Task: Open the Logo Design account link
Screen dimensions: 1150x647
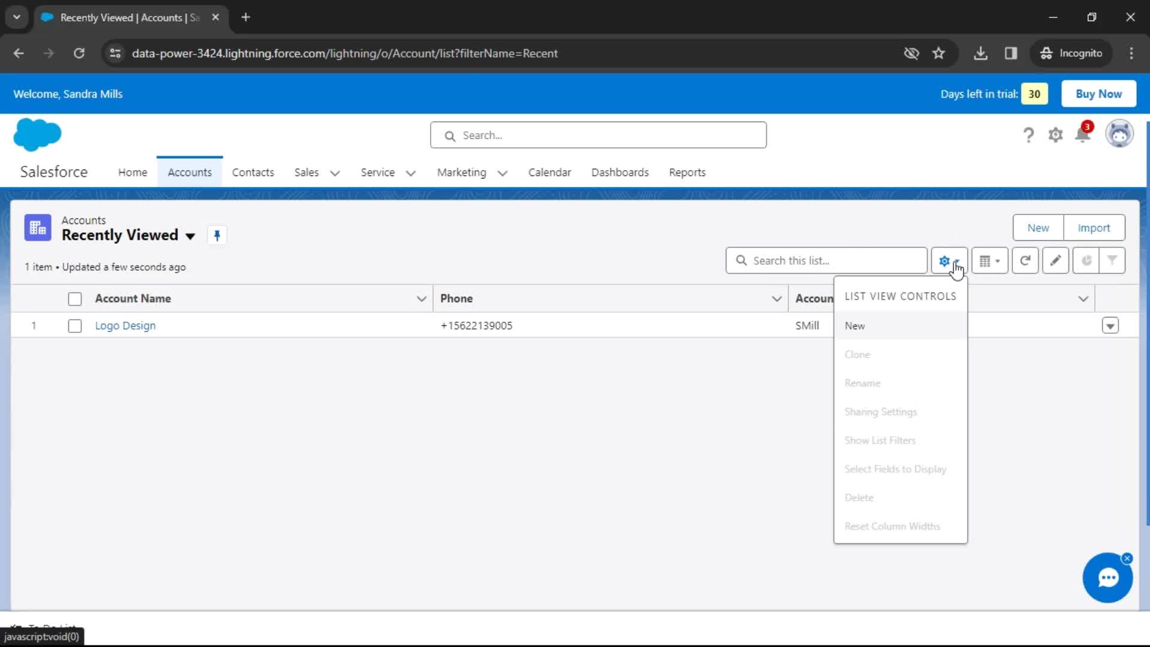Action: pyautogui.click(x=125, y=326)
